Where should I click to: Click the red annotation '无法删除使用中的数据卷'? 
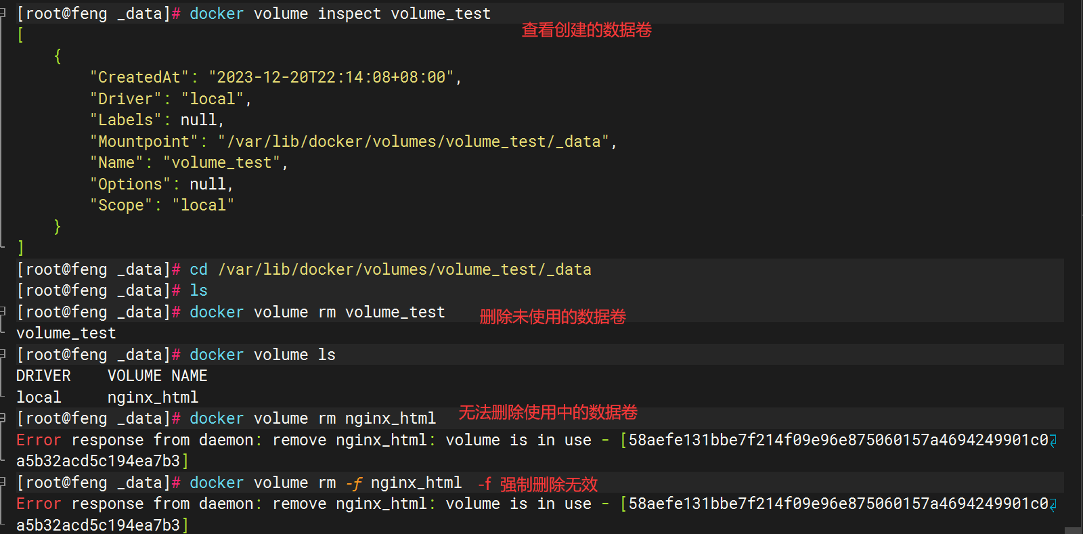548,412
